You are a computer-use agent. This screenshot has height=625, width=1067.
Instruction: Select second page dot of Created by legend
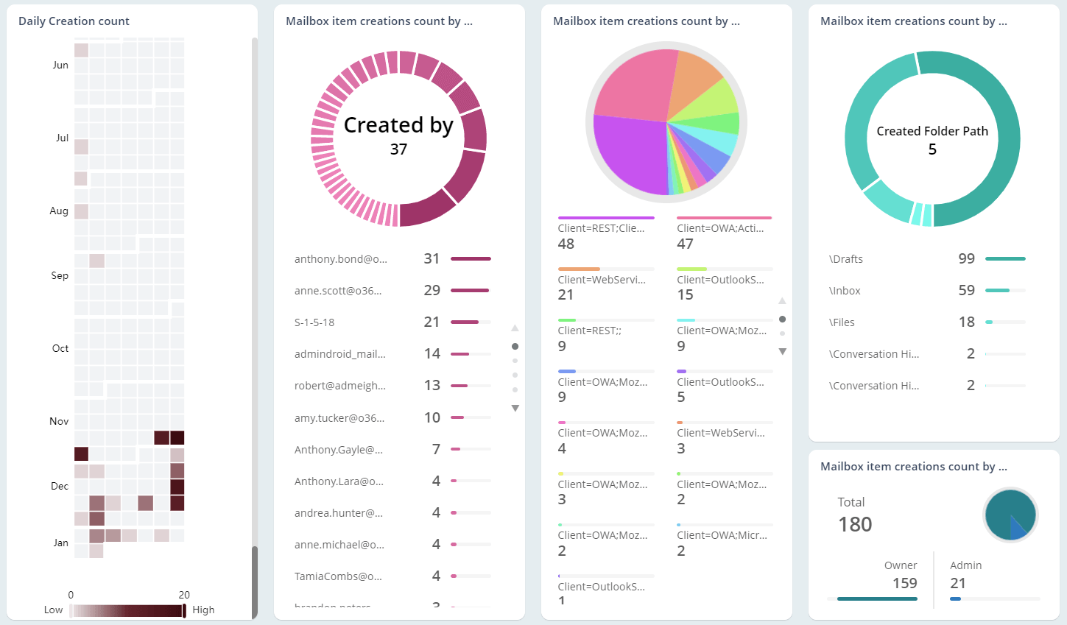(x=515, y=361)
